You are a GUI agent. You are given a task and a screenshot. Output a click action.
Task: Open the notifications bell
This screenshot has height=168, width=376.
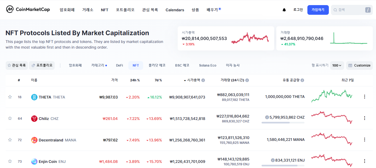click(284, 10)
